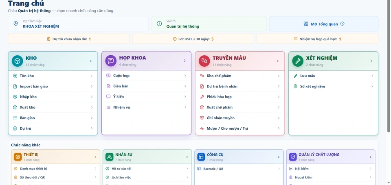391x185 pixels.
Task: Open the Lịch làm việc link
Action: pos(147,177)
